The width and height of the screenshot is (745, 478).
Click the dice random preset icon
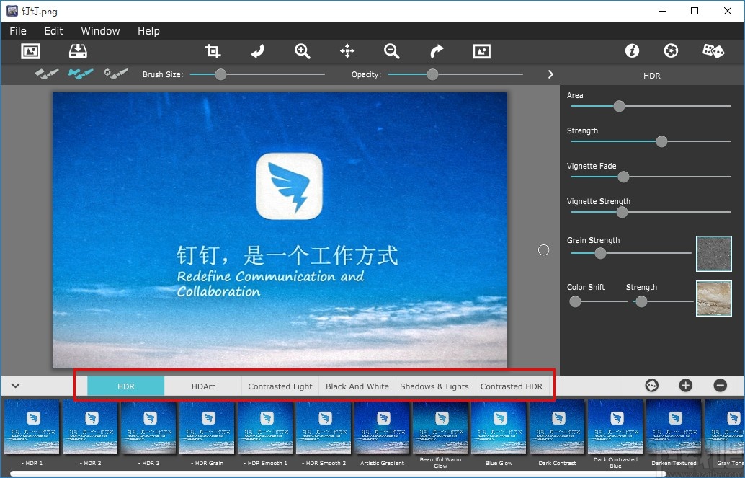pos(713,51)
